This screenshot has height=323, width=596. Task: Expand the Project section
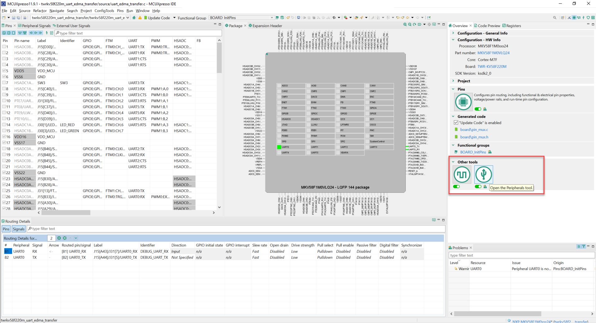453,81
